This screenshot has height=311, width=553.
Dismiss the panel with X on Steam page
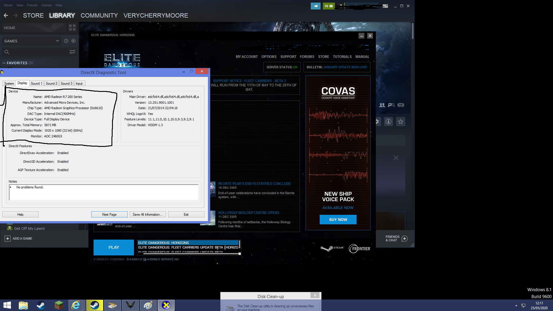(x=396, y=158)
